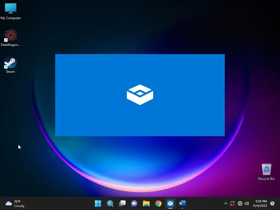Open Task View from taskbar
The image size is (280, 210).
point(122,203)
